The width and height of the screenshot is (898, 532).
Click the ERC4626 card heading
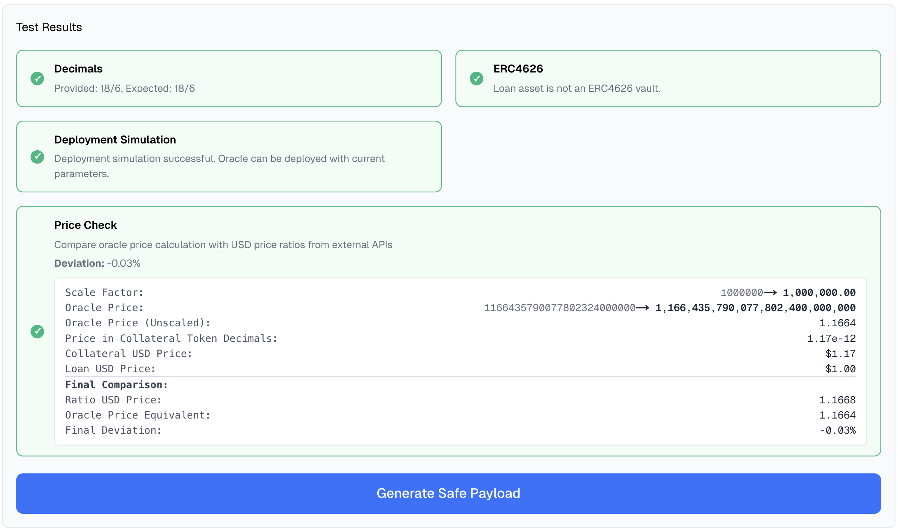click(x=518, y=69)
